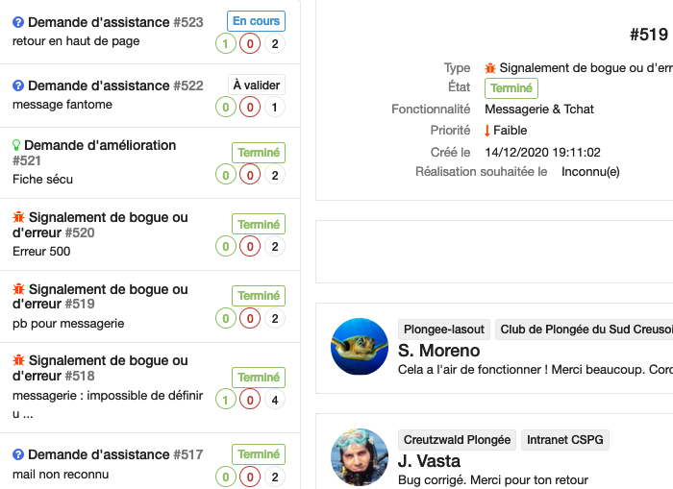Click the 'Plongee-lasout' tag
The image size is (673, 489).
(443, 330)
